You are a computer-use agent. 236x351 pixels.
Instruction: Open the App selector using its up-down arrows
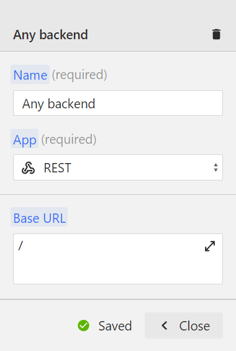pyautogui.click(x=216, y=167)
